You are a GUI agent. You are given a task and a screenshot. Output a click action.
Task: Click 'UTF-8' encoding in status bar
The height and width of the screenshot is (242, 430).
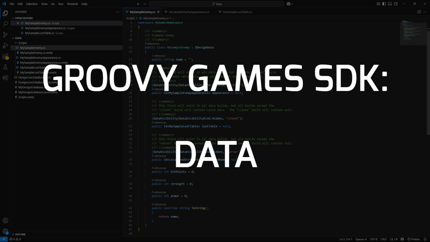(373, 239)
